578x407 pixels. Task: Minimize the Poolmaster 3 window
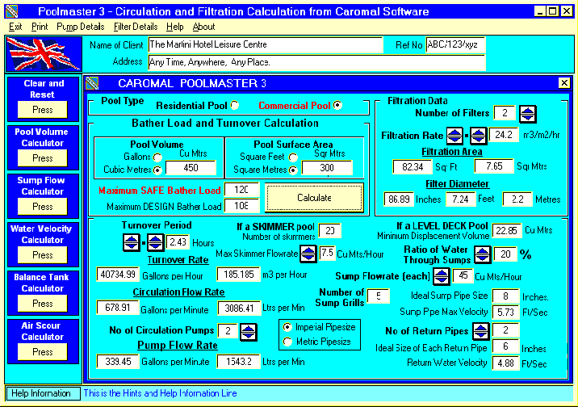click(x=540, y=11)
